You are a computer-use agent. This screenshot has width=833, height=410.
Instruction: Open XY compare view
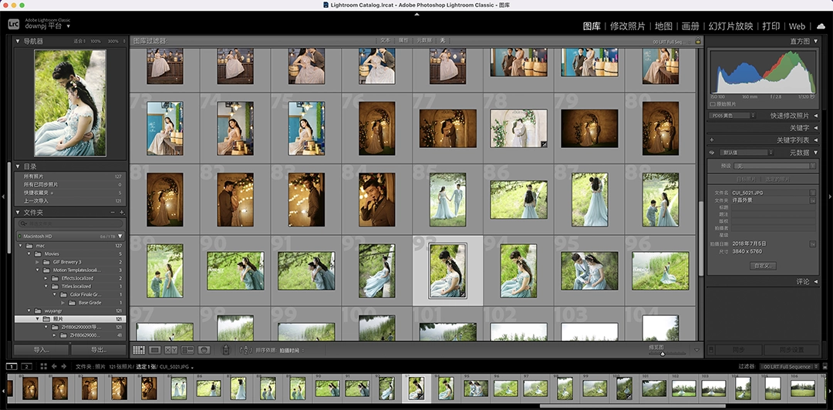171,350
